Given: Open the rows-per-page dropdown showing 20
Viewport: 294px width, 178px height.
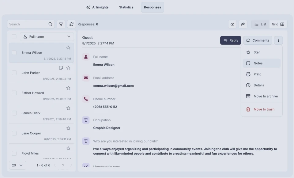Looking at the screenshot, I should point(17,165).
